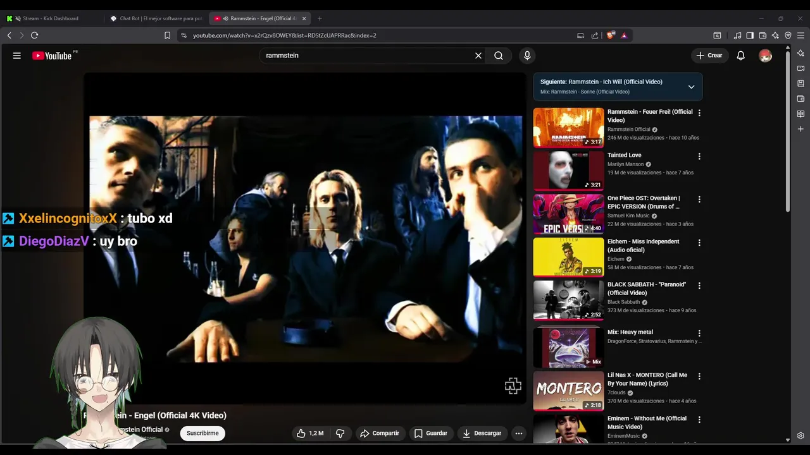
Task: Close the Rammstein - Engel tab
Action: pyautogui.click(x=304, y=18)
